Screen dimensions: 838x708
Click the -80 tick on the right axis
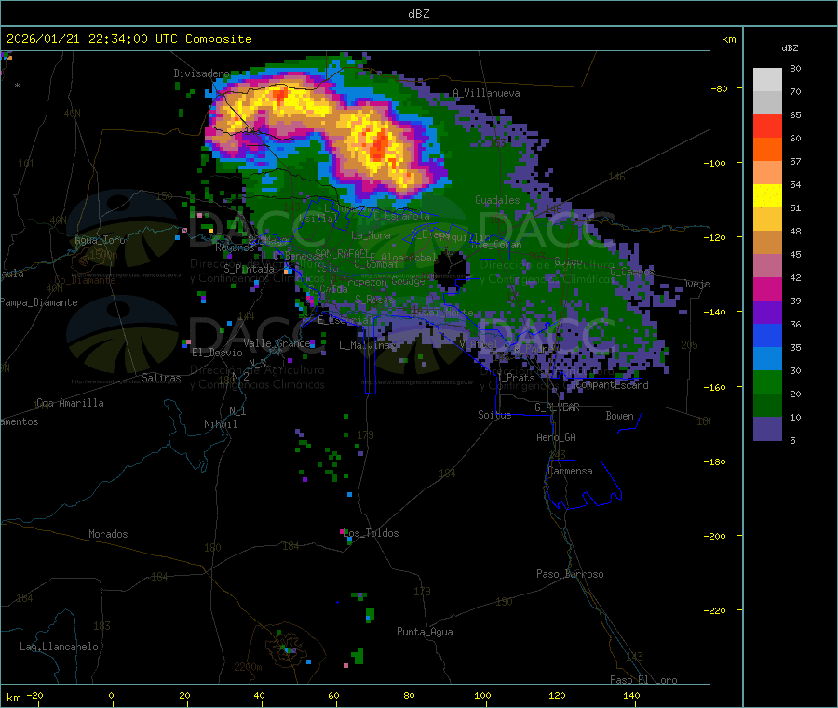click(x=720, y=88)
